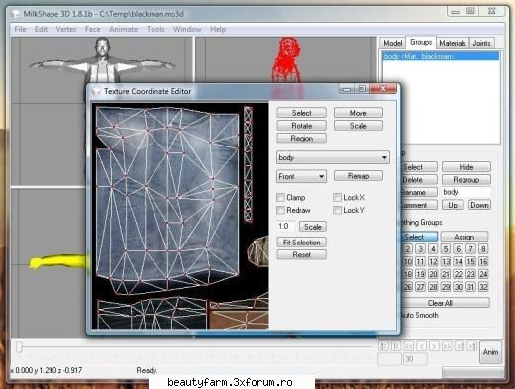Toggle the Anim mode button
This screenshot has width=515, height=389.
(490, 352)
